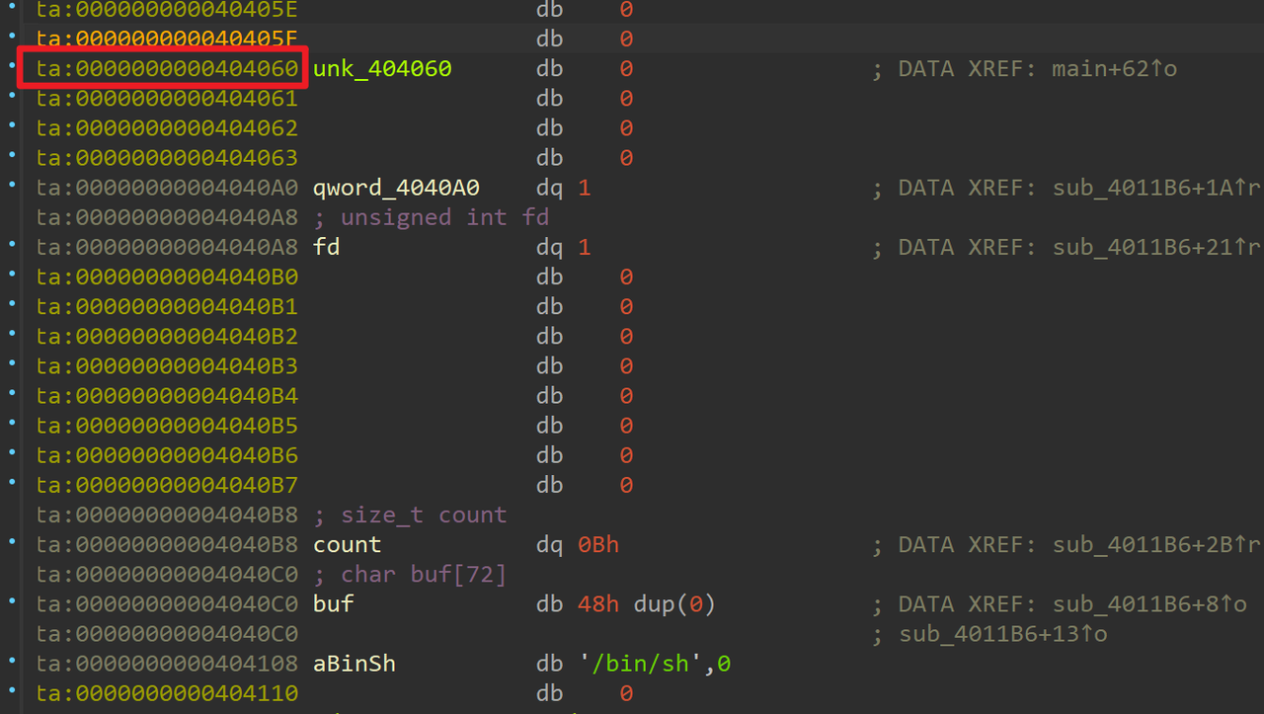Click address 00000000004040B2
Viewport: 1264px width, 714px height.
pyautogui.click(x=168, y=336)
